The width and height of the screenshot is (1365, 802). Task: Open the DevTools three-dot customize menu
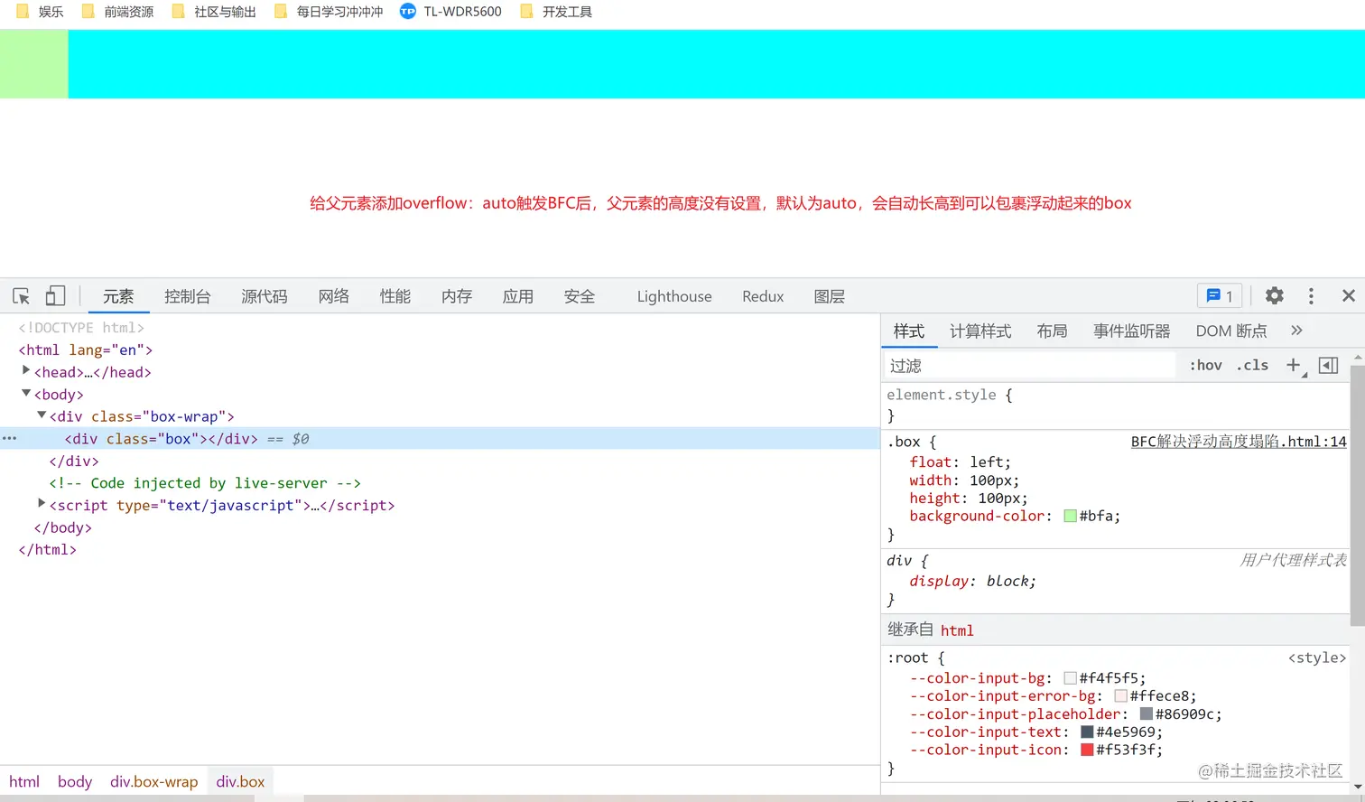1311,295
